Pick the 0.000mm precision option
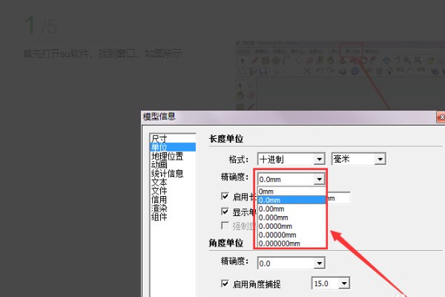Image resolution: width=445 pixels, height=297 pixels. click(x=291, y=218)
